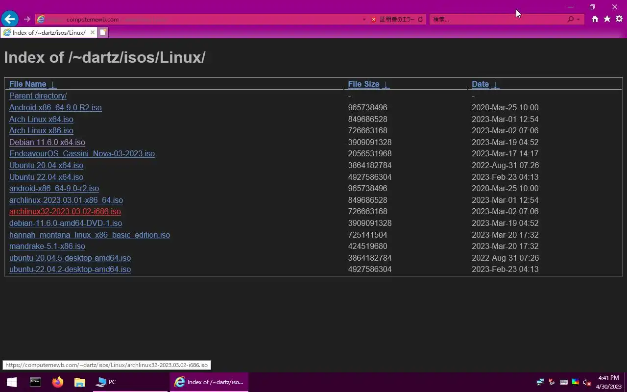Click ubuntu-22.04.2-desktop-amd64.iso link
627x392 pixels.
(70, 269)
